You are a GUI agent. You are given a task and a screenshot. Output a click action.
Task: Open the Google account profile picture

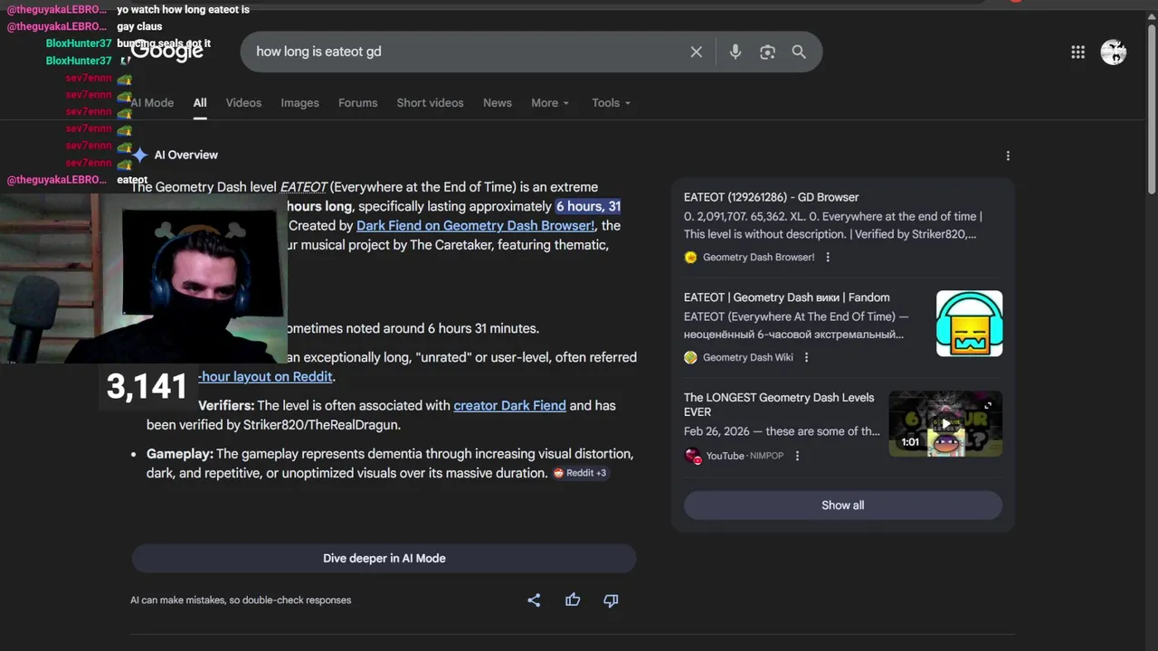point(1113,52)
